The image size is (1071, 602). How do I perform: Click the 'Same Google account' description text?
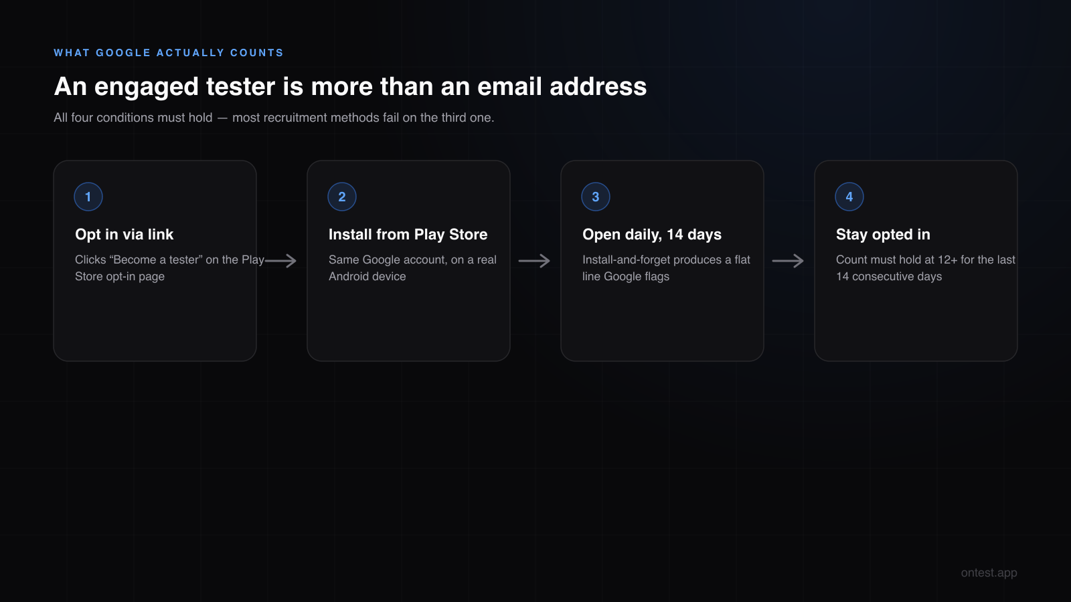coord(412,268)
